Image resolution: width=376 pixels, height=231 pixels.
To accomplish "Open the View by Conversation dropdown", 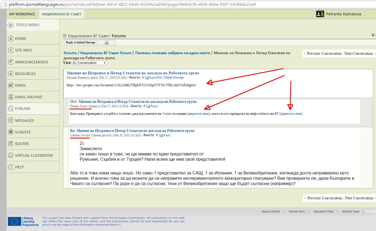I will [x=90, y=63].
